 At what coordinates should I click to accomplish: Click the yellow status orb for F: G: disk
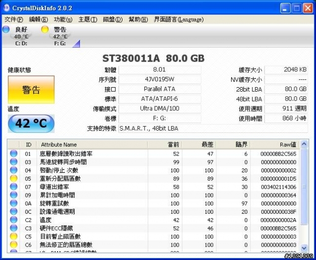45,30
